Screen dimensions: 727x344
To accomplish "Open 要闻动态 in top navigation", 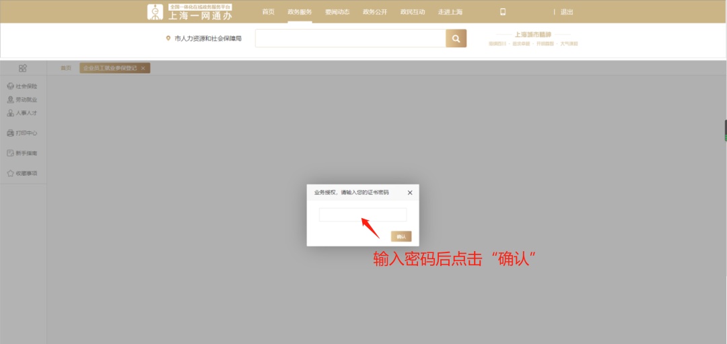I will point(337,11).
